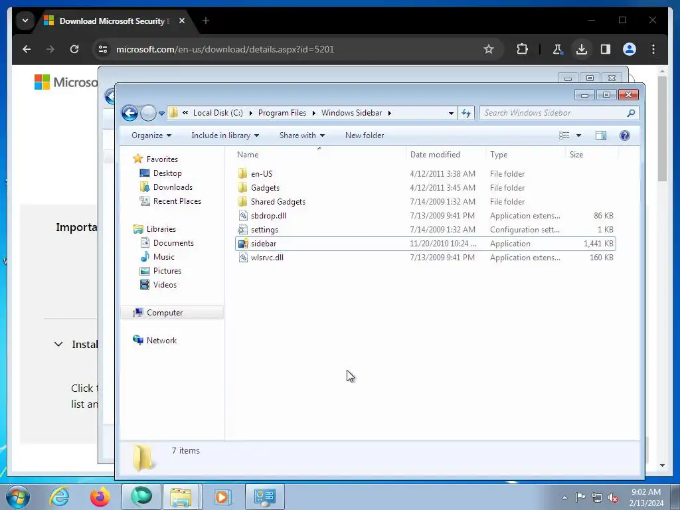Open the Chrome tab search dropdown
Screen dimensions: 680x510
coord(25,21)
